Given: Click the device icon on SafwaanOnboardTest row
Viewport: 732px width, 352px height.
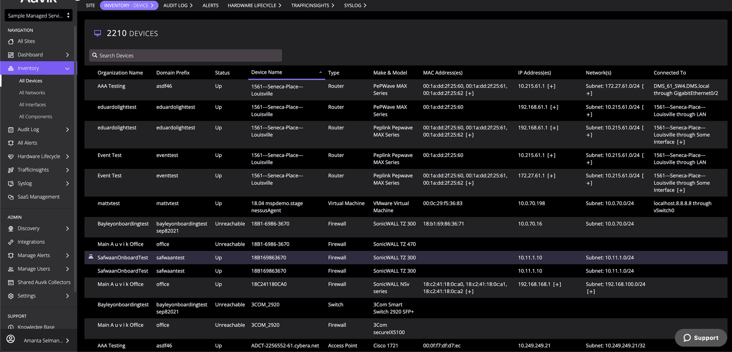Looking at the screenshot, I should tap(91, 257).
